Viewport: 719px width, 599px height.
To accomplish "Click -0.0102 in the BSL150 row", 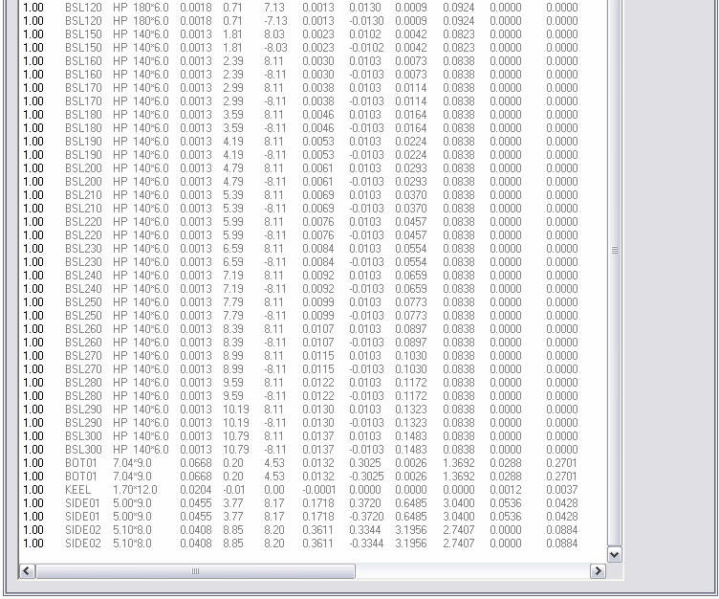I will tap(366, 47).
